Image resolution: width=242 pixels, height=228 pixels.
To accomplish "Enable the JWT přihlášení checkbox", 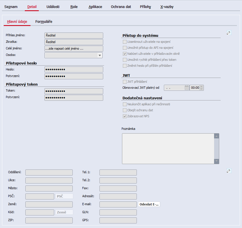I will (125, 82).
